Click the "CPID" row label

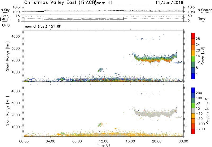point(6,25)
